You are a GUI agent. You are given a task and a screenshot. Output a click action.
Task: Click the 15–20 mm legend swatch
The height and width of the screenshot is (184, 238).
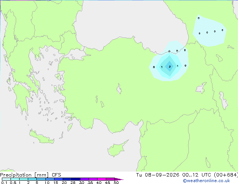click(x=58, y=179)
